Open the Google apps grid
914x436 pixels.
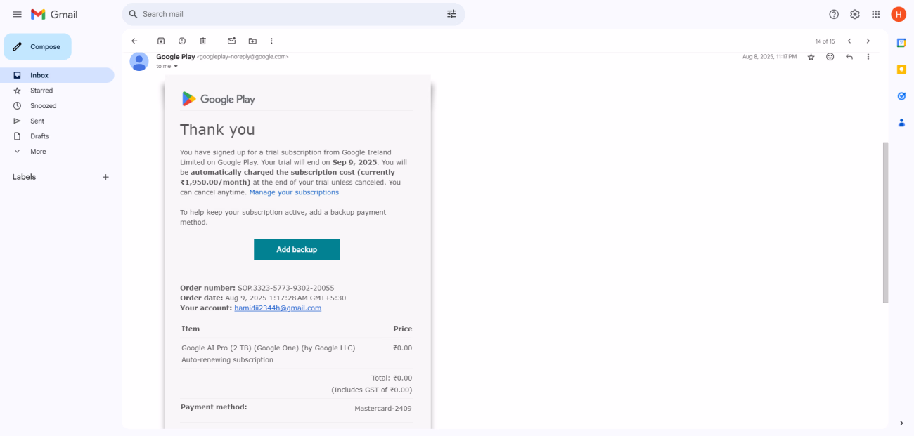876,14
